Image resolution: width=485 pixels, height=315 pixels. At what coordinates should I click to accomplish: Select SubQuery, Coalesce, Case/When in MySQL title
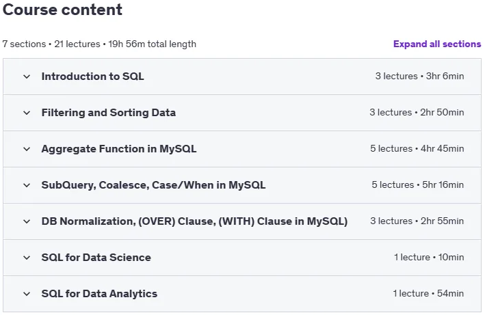tap(153, 185)
